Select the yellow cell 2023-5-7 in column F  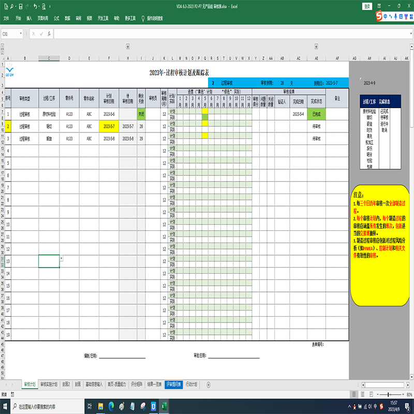[x=109, y=126]
